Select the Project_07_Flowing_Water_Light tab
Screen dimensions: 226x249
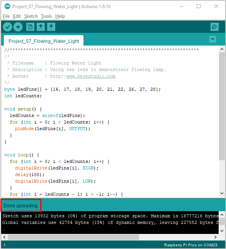pyautogui.click(x=44, y=41)
